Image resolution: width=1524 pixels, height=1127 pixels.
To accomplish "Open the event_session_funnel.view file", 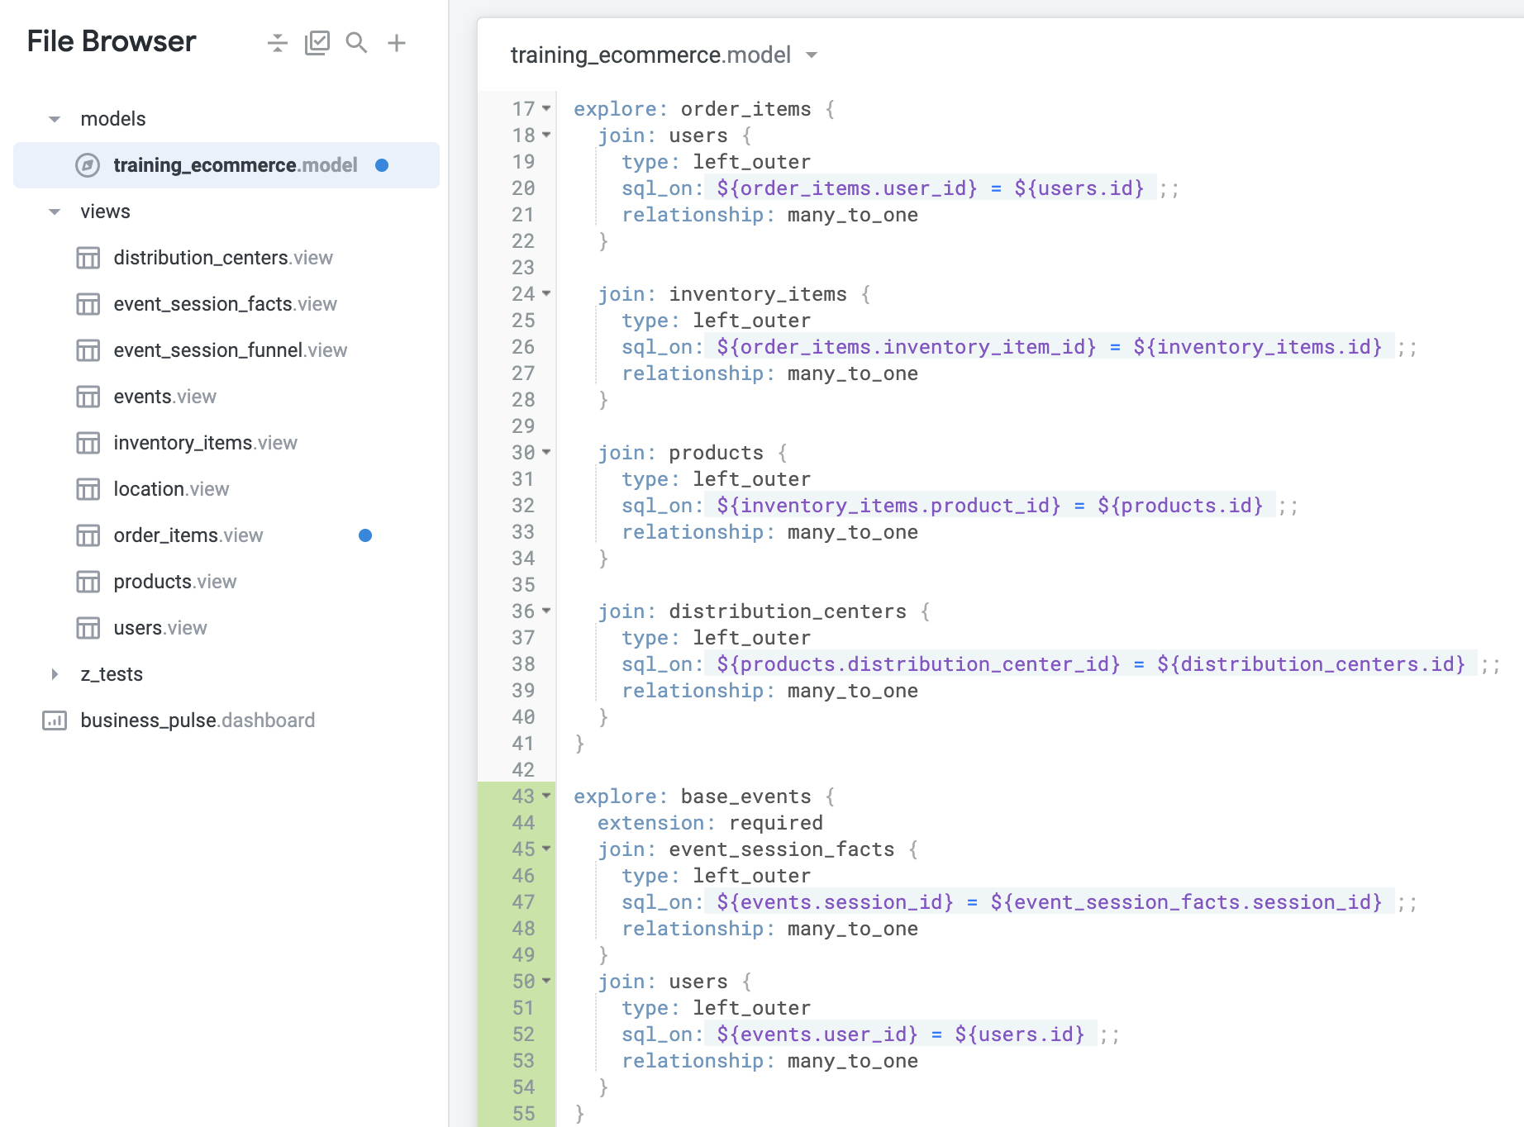I will tap(230, 350).
